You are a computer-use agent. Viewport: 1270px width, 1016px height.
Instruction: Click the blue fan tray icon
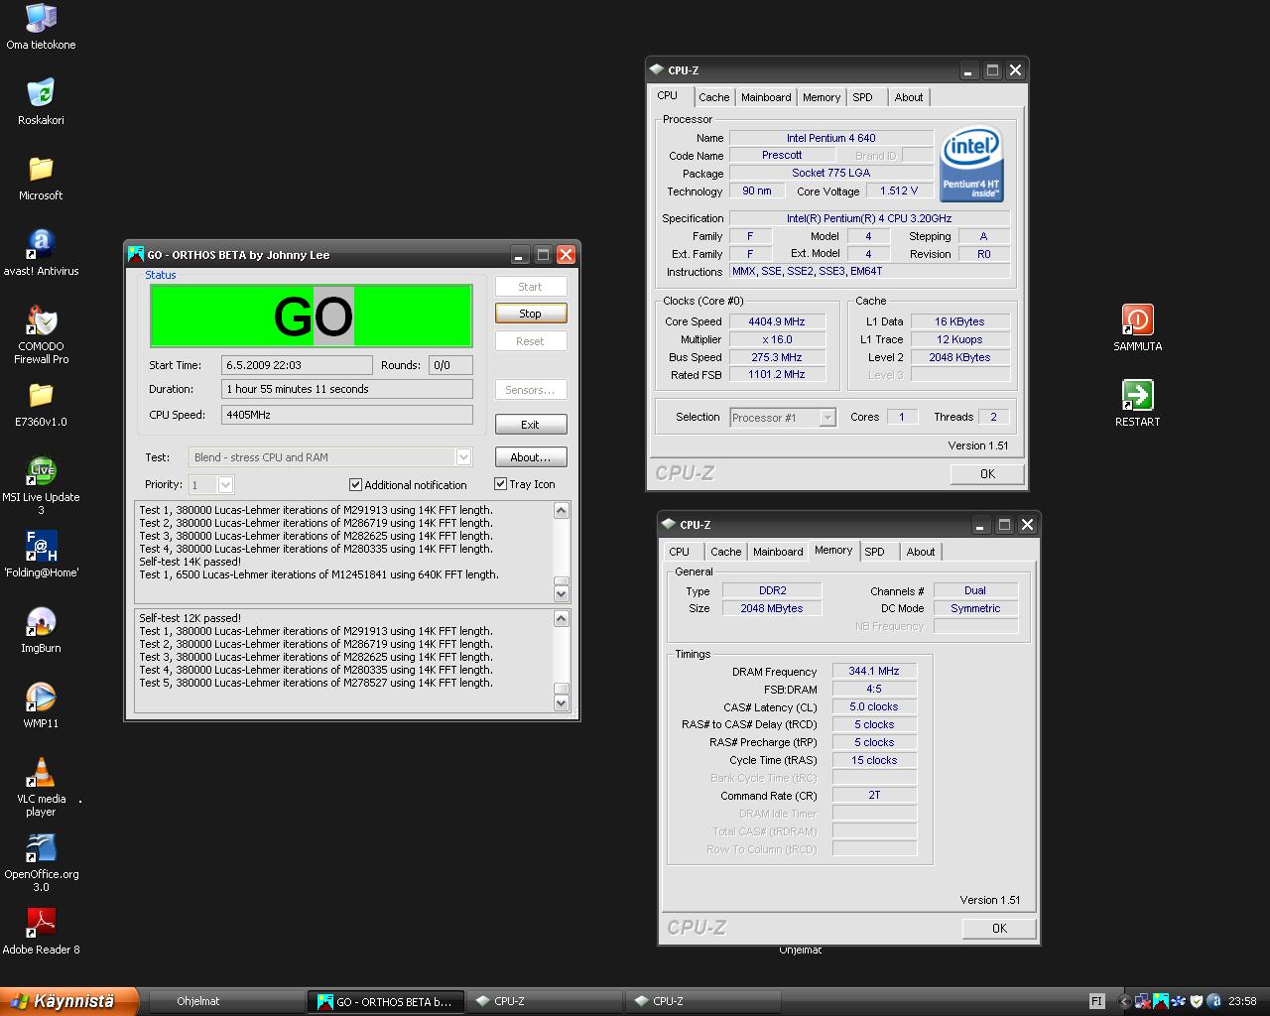(x=1179, y=1001)
